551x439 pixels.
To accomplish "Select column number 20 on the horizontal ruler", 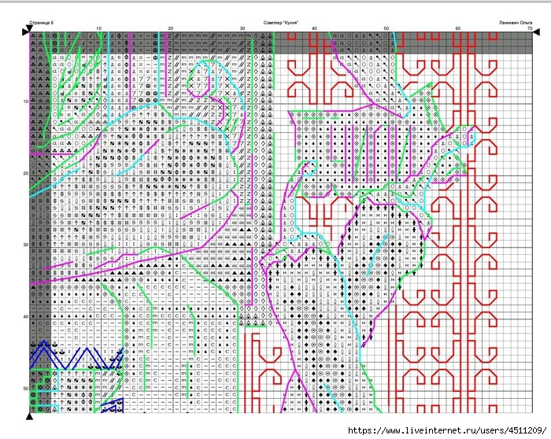I will [171, 28].
